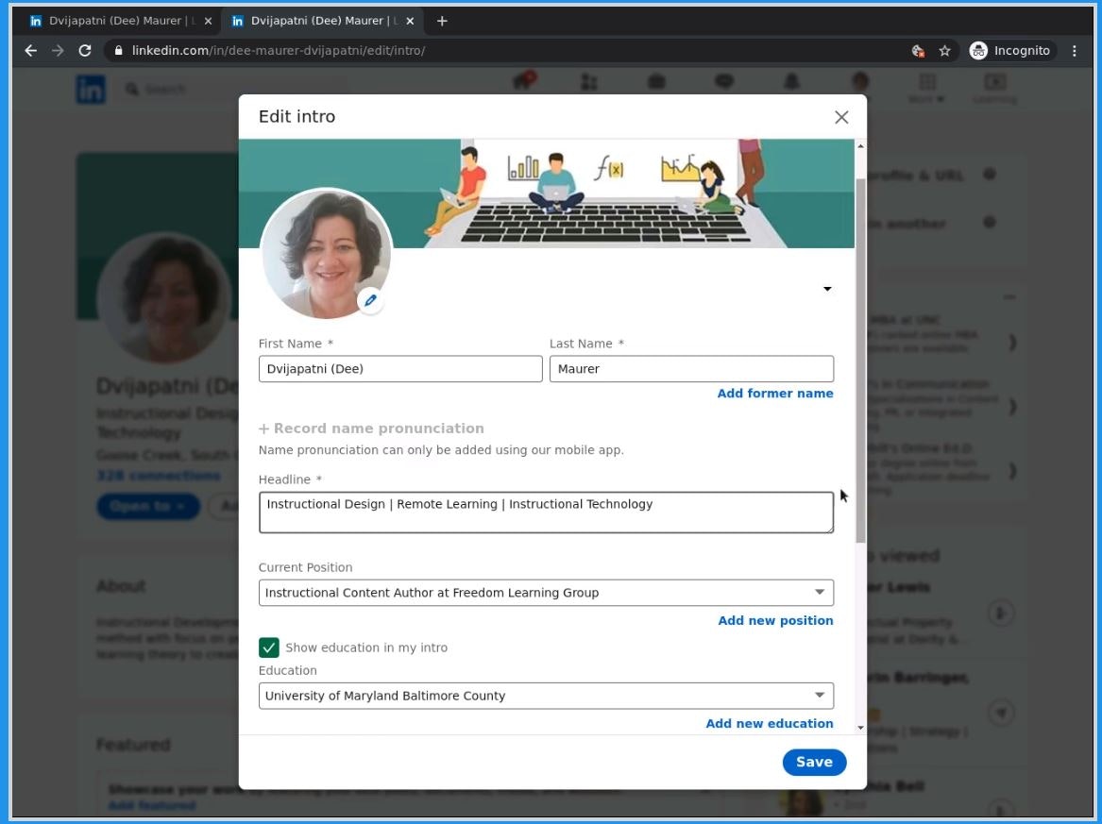The height and width of the screenshot is (824, 1102).
Task: Bookmark this page with the star icon
Action: coord(944,51)
